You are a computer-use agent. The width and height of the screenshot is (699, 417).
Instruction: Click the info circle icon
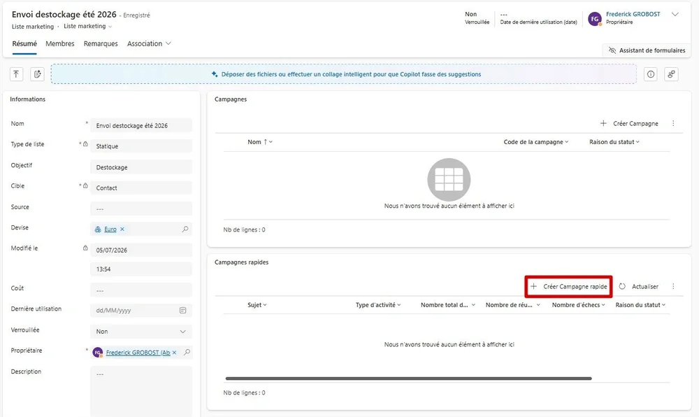(651, 74)
